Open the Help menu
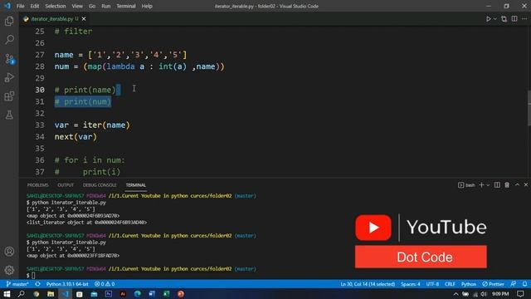The image size is (531, 299). [147, 6]
